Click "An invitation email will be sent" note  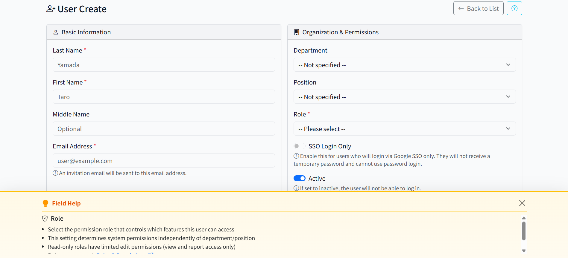point(123,173)
